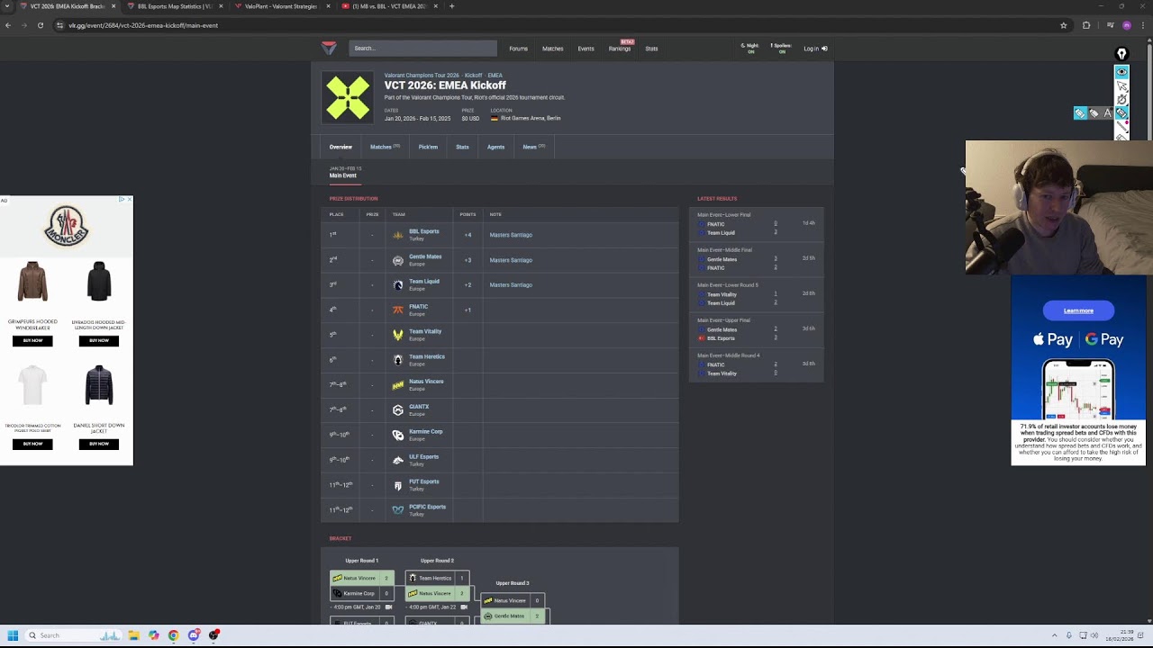Click the FNATIC logo in prize table
This screenshot has height=648, width=1153.
398,310
